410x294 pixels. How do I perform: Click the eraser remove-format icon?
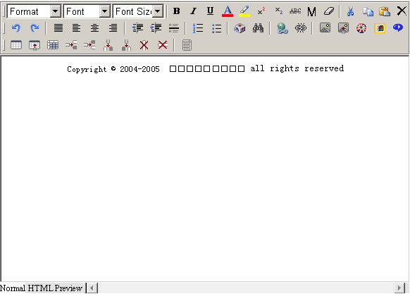pyautogui.click(x=329, y=11)
